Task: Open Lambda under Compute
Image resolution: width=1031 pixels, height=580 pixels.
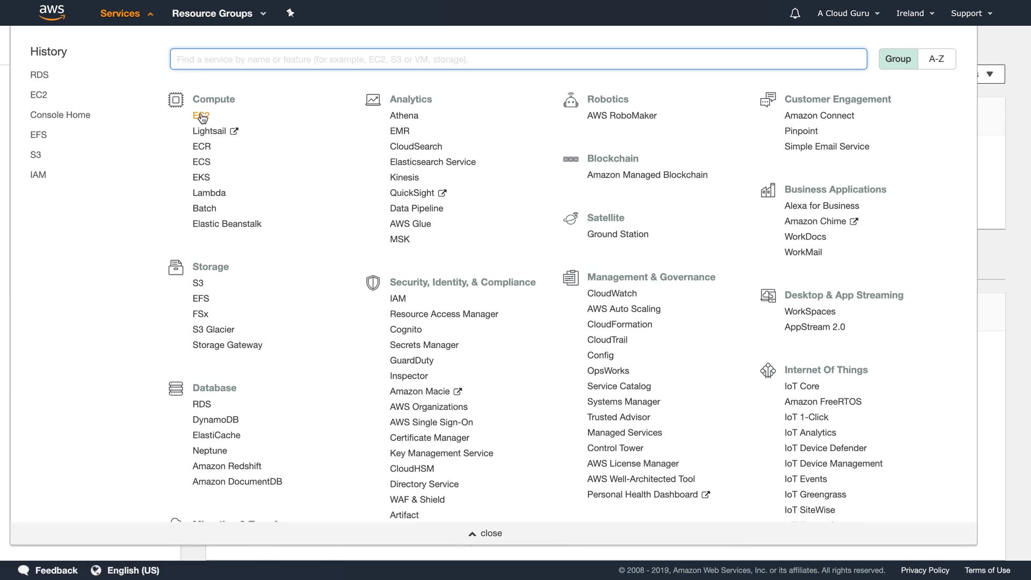Action: coord(209,193)
